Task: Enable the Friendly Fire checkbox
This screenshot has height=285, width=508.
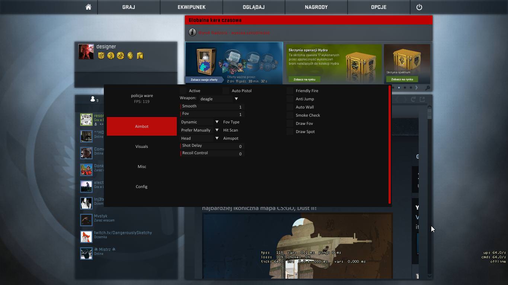Action: pos(290,90)
